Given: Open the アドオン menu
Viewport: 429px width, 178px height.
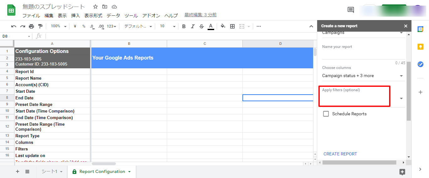Looking at the screenshot, I should (x=151, y=15).
